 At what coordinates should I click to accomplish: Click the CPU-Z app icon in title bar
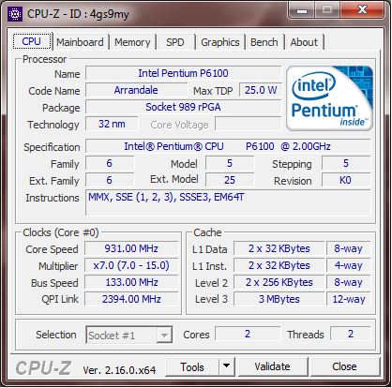15,14
